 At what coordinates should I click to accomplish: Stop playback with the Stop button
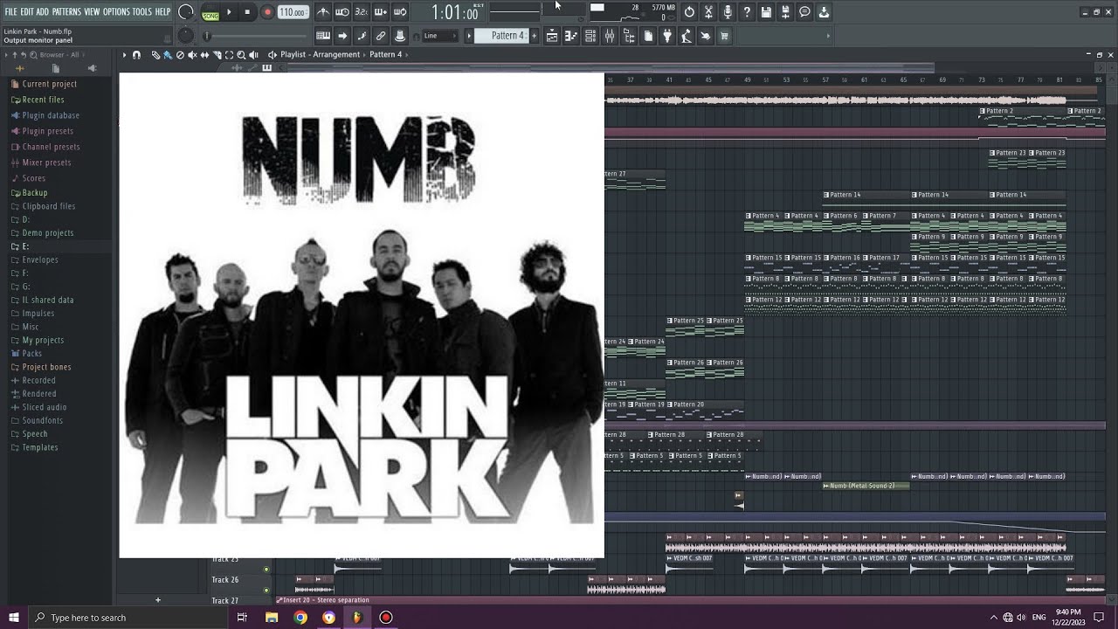[x=247, y=12]
